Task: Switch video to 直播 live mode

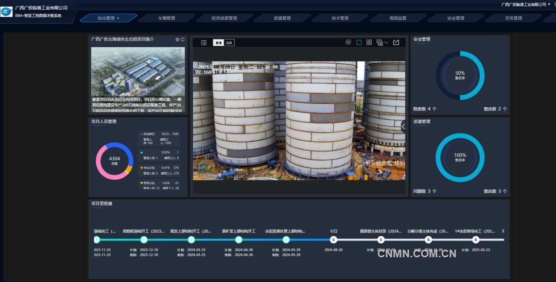Action: 218,43
